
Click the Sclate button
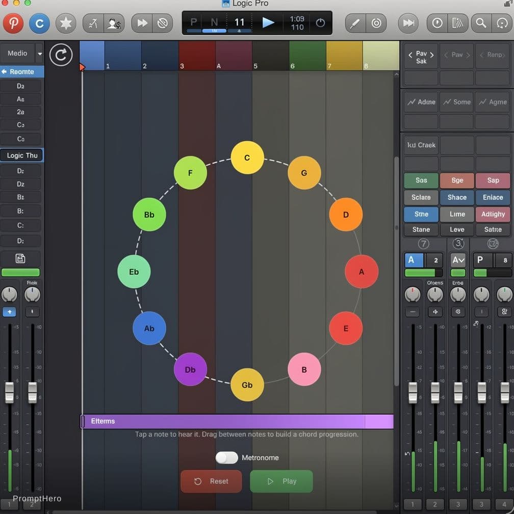tap(421, 197)
